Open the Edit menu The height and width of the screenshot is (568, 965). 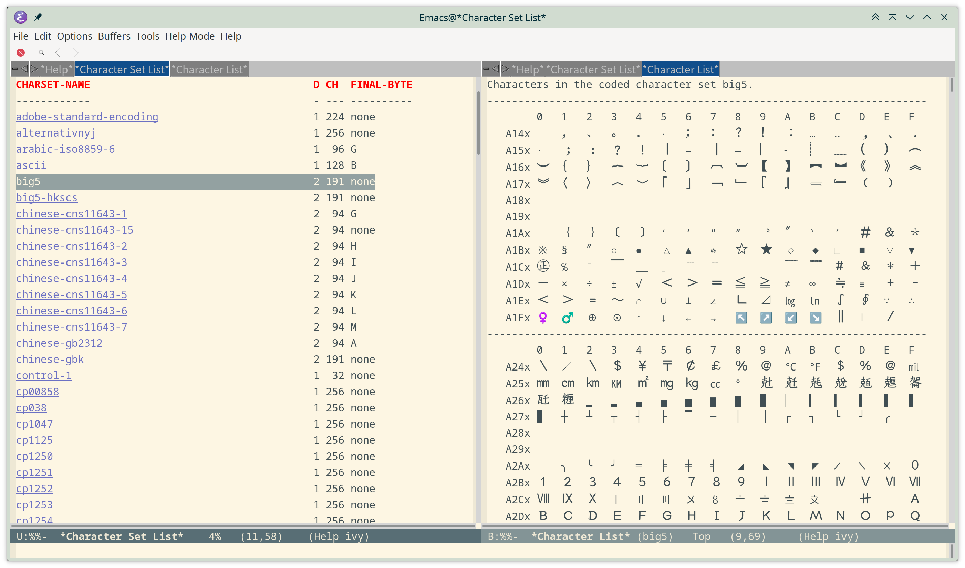42,36
